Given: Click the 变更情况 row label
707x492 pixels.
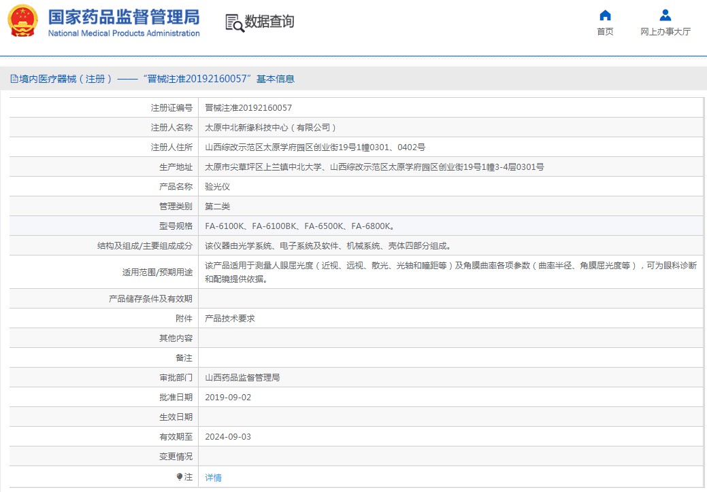Looking at the screenshot, I should [x=176, y=457].
